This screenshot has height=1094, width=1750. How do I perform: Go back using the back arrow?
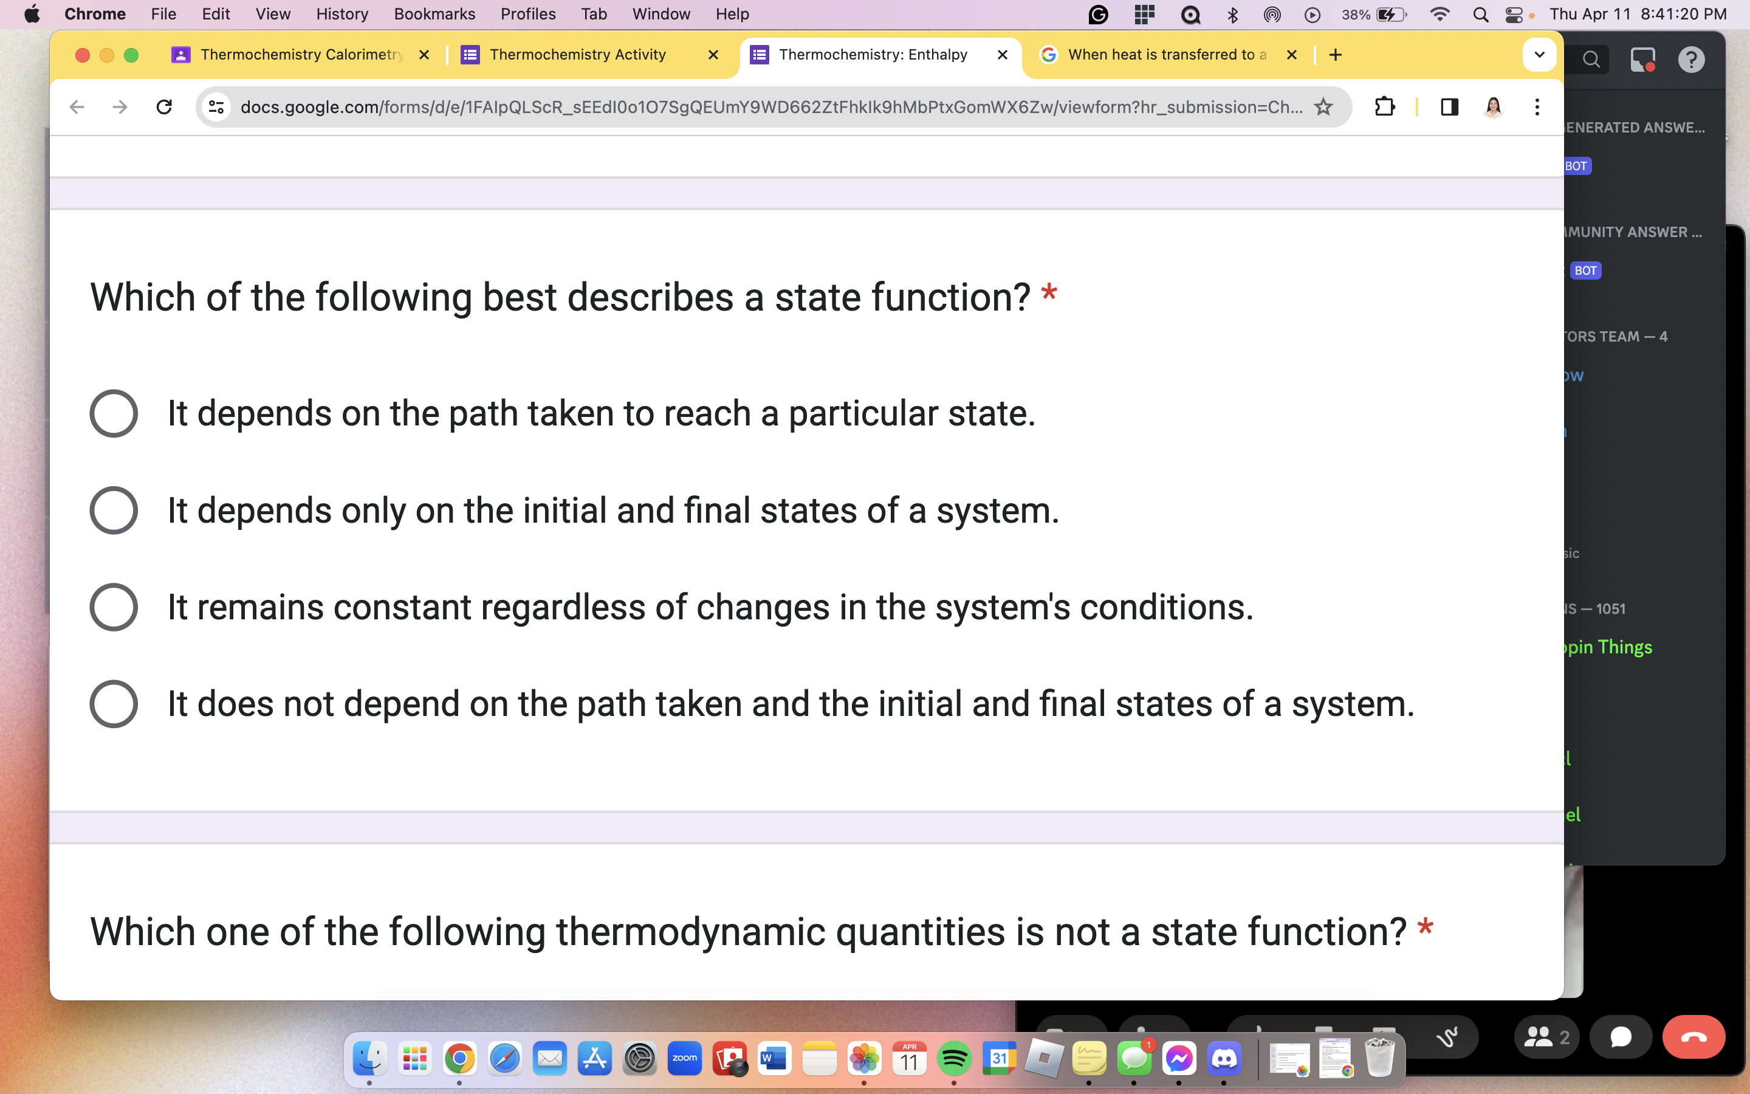coord(76,106)
